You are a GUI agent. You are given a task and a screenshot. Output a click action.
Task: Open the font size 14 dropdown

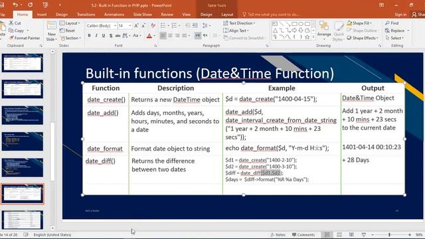pos(130,26)
